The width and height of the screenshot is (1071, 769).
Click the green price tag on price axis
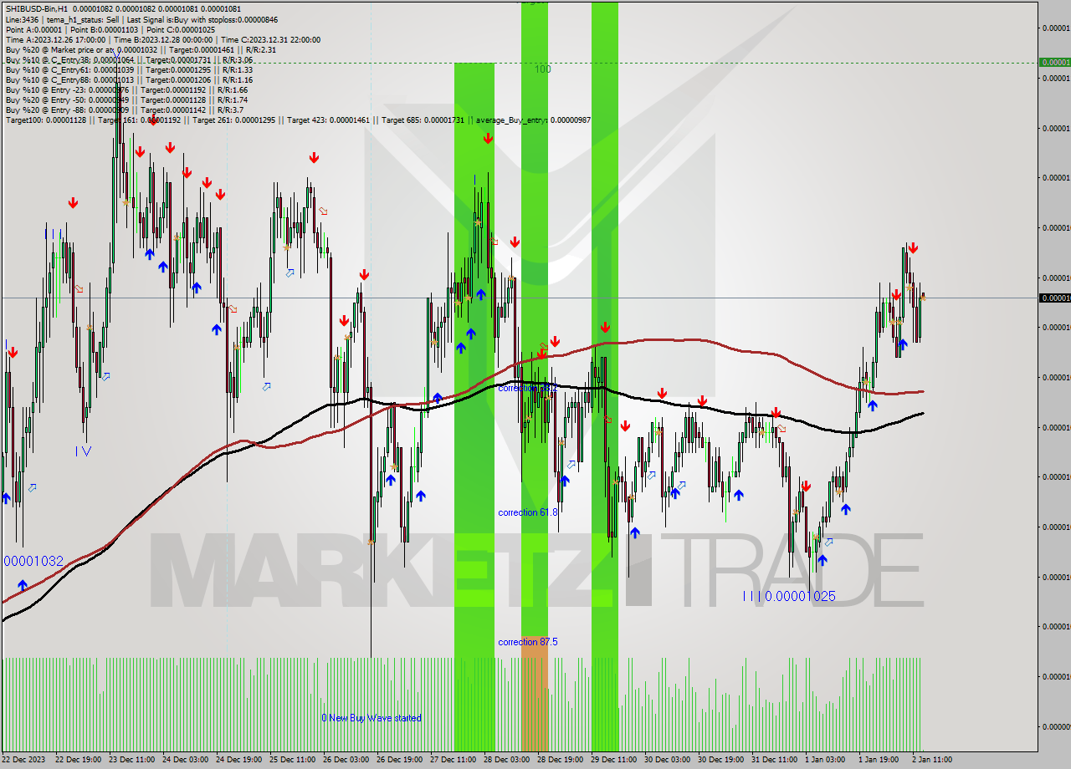tap(1054, 62)
